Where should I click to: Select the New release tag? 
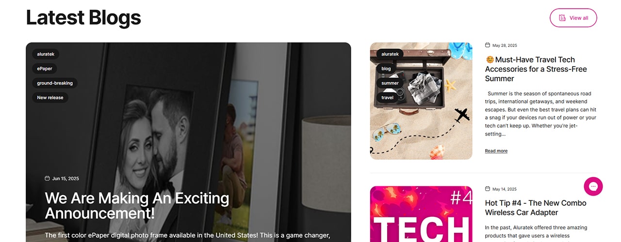50,98
